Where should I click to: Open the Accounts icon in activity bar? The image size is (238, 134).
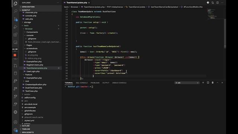(x=15, y=122)
